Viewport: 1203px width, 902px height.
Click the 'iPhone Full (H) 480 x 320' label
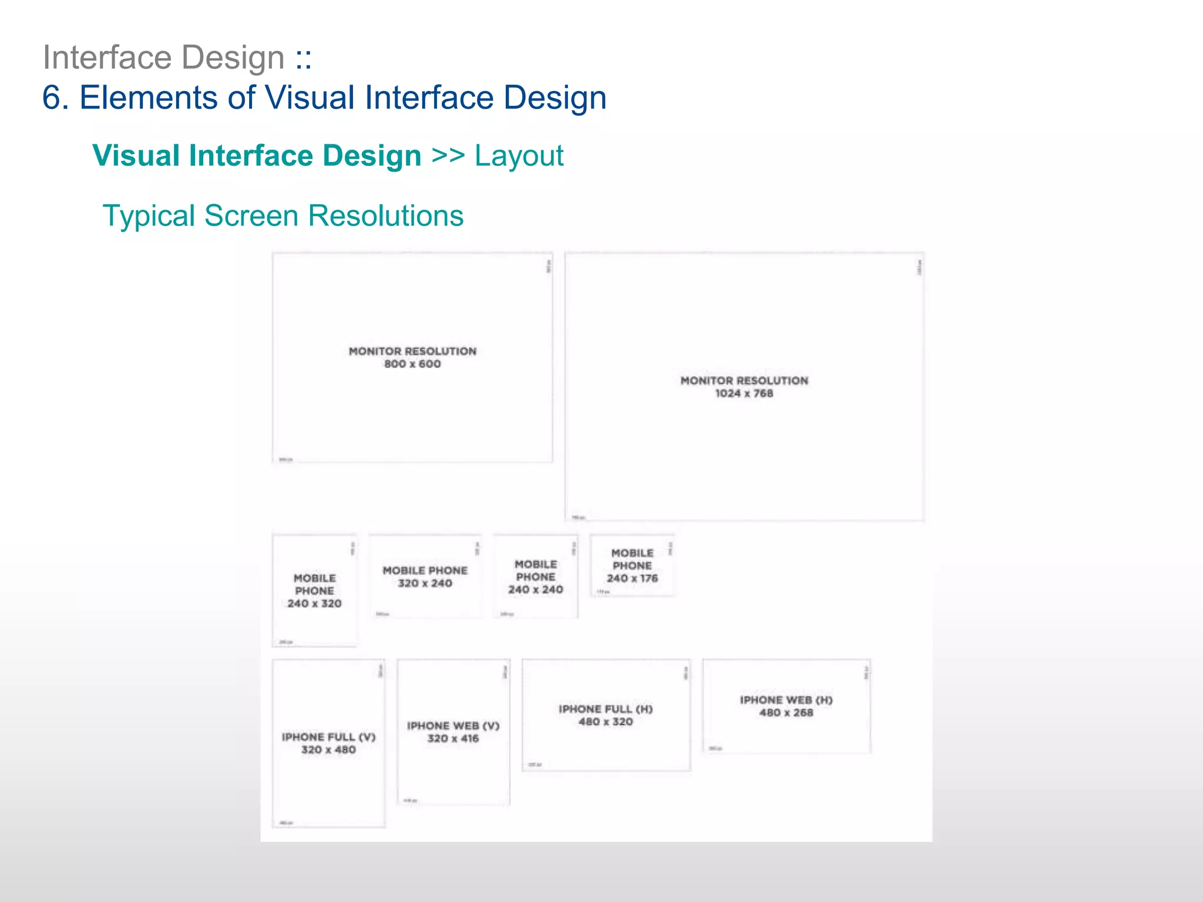tap(606, 715)
